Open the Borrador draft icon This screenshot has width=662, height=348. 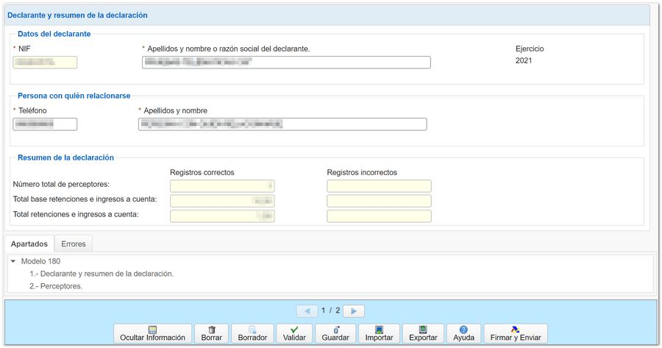click(x=252, y=330)
